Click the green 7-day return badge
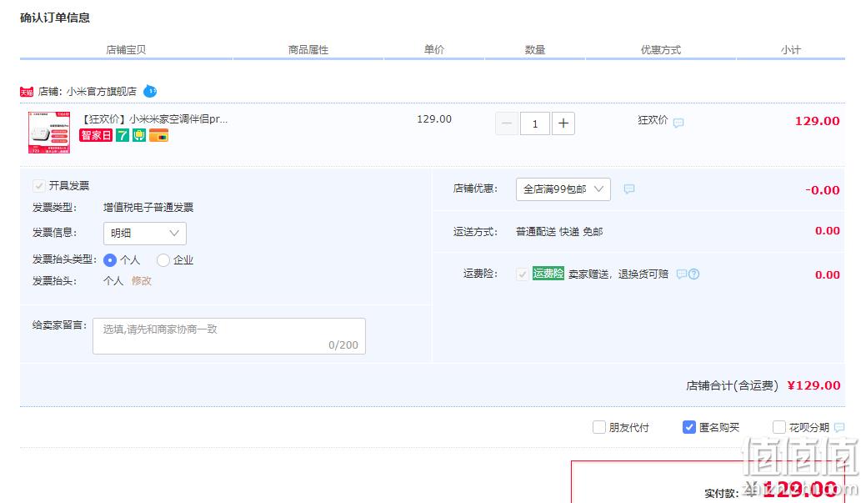 coord(122,135)
